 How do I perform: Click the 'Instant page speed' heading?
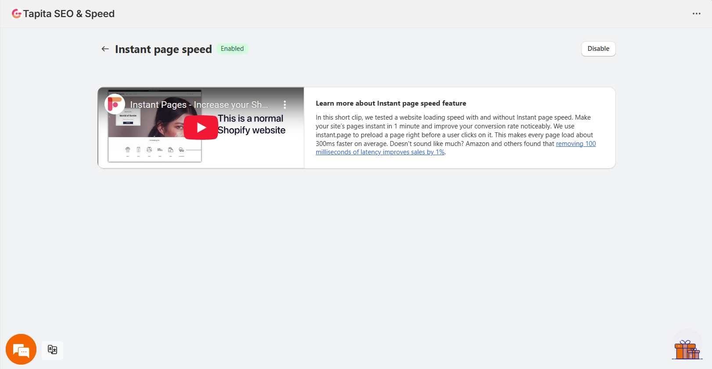pyautogui.click(x=163, y=49)
